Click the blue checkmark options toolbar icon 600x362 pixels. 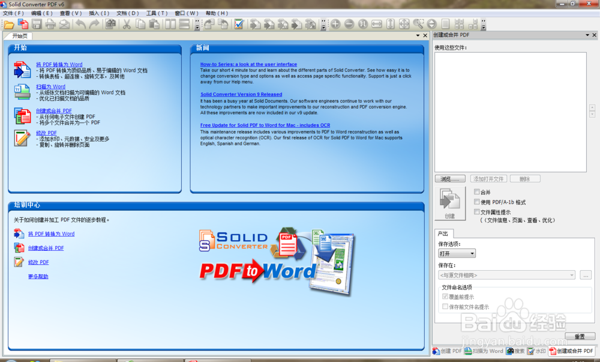click(x=239, y=24)
